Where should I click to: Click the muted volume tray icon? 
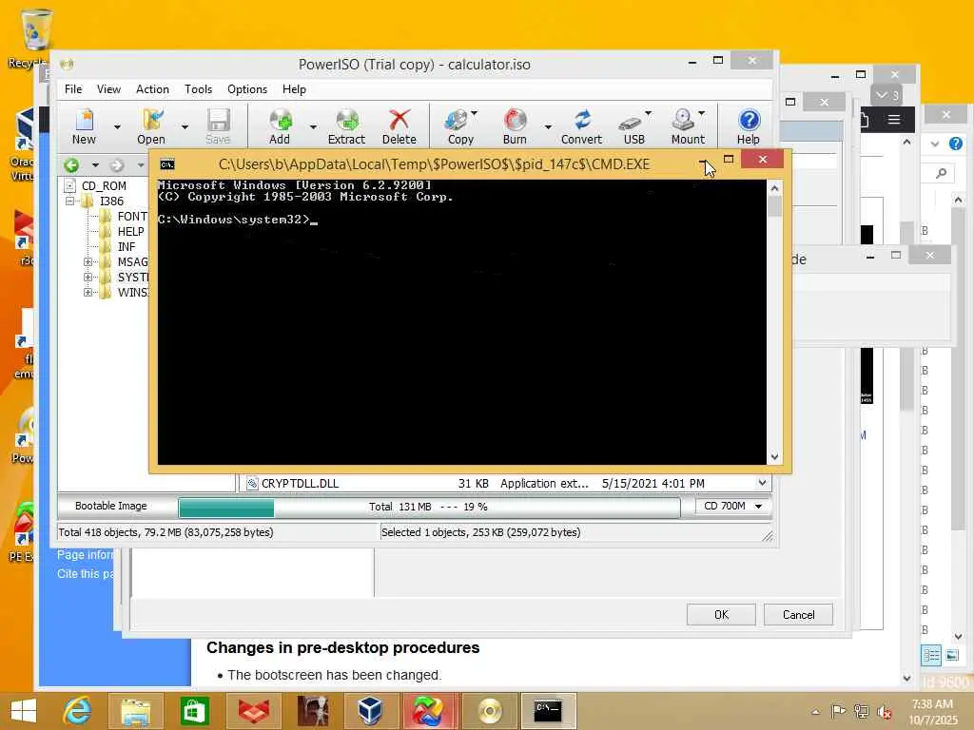click(x=884, y=711)
